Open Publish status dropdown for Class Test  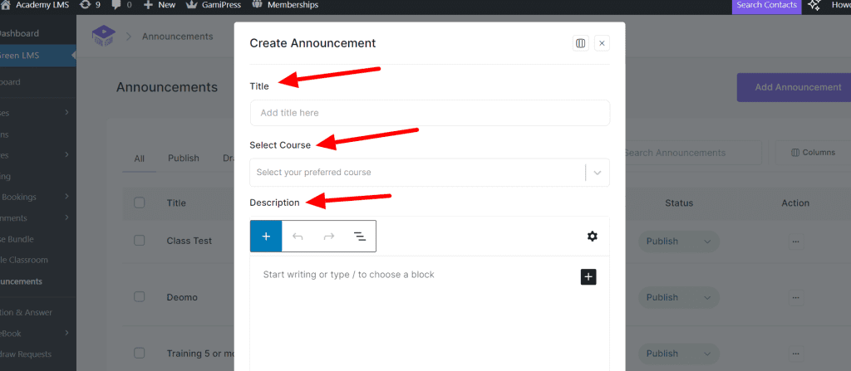679,241
